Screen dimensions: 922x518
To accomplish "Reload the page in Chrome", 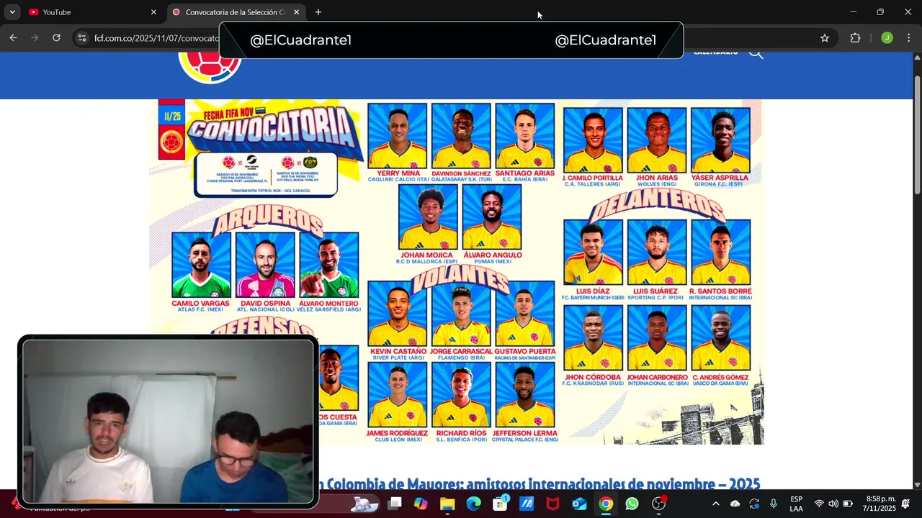I will [x=56, y=38].
